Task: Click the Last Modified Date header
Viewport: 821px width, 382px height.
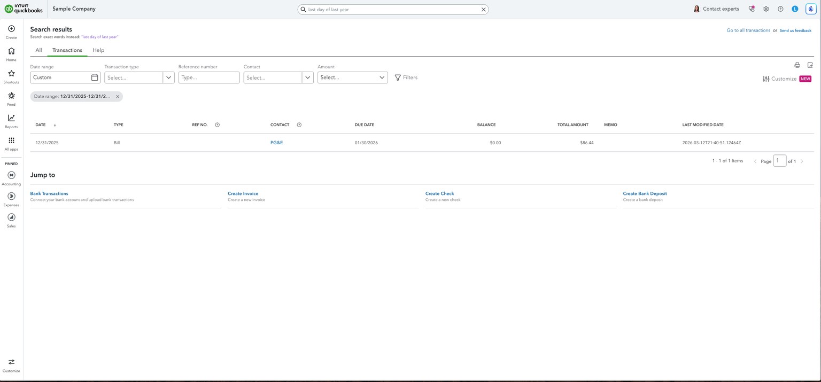Action: 703,125
